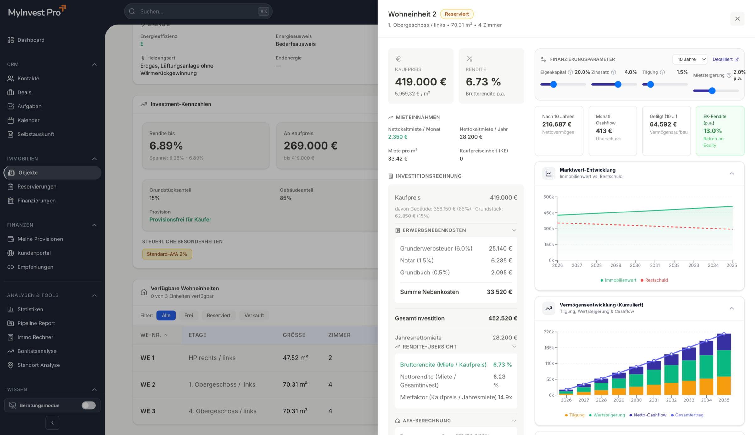
Task: Select the Bonitätsanalyse tool
Action: [37, 351]
